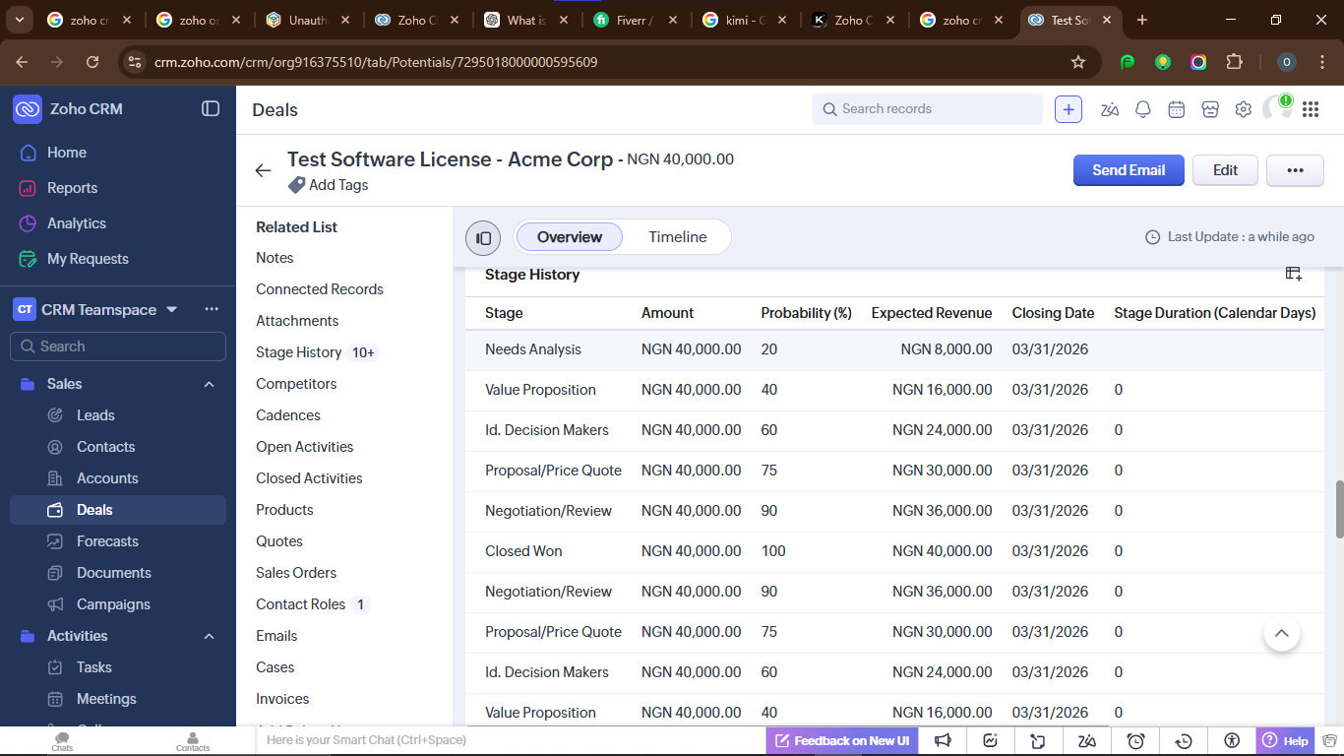The width and height of the screenshot is (1344, 756).
Task: Open the settings gear icon
Action: [1244, 109]
